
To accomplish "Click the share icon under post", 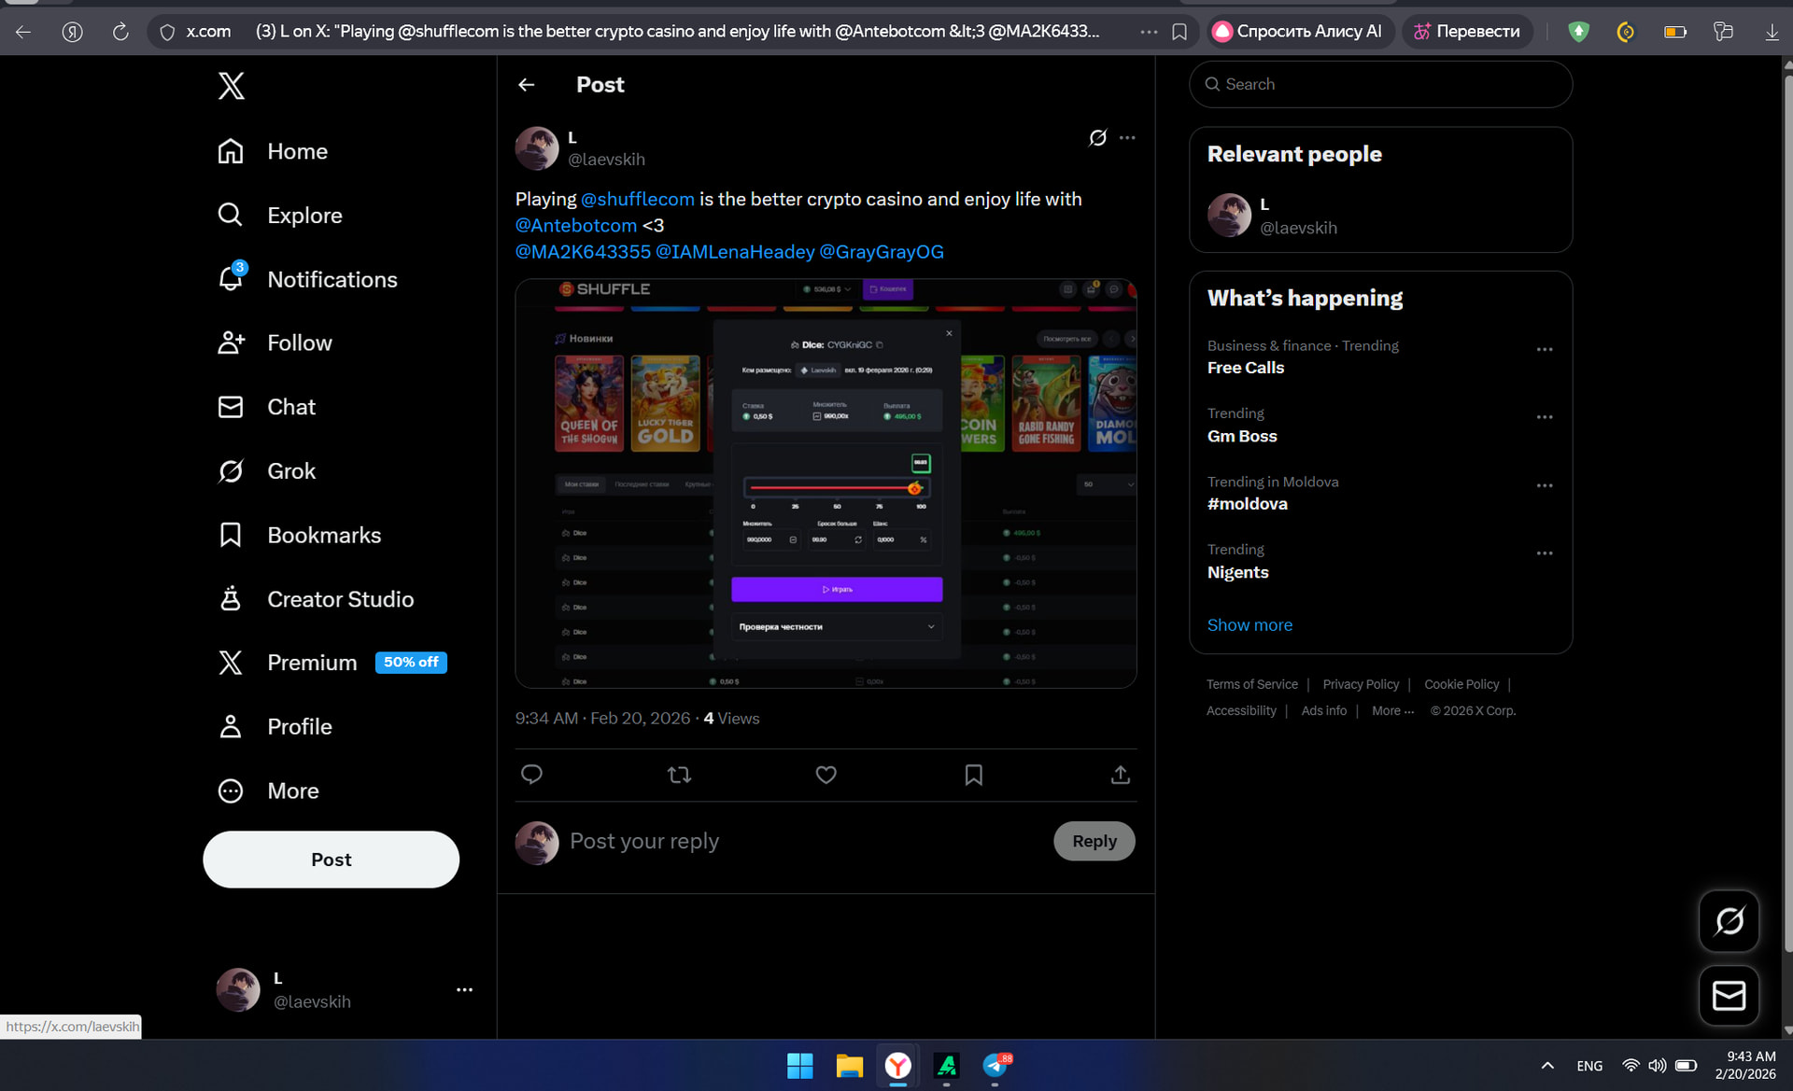I will 1121,775.
